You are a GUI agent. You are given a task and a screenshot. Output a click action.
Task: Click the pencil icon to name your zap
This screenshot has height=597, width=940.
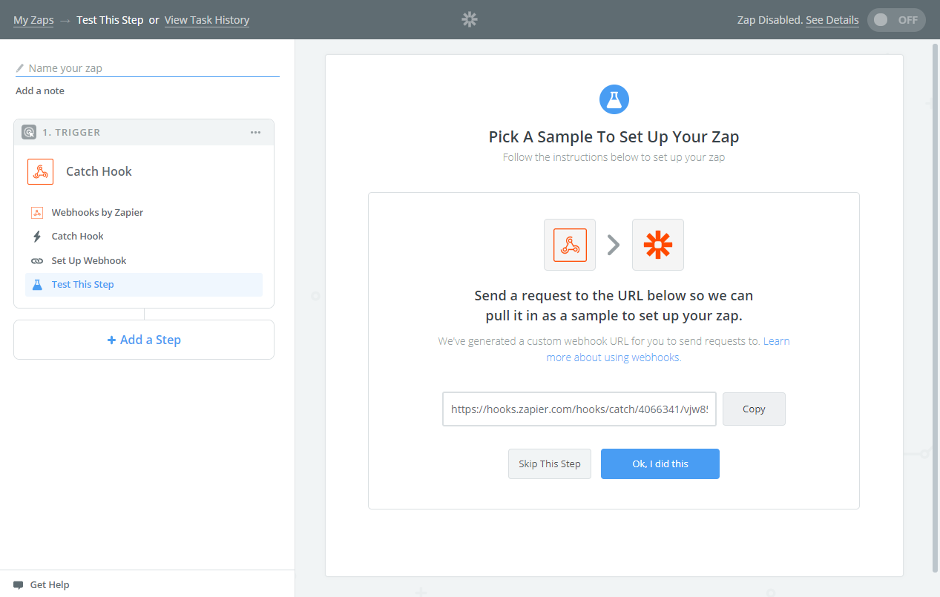(x=20, y=68)
